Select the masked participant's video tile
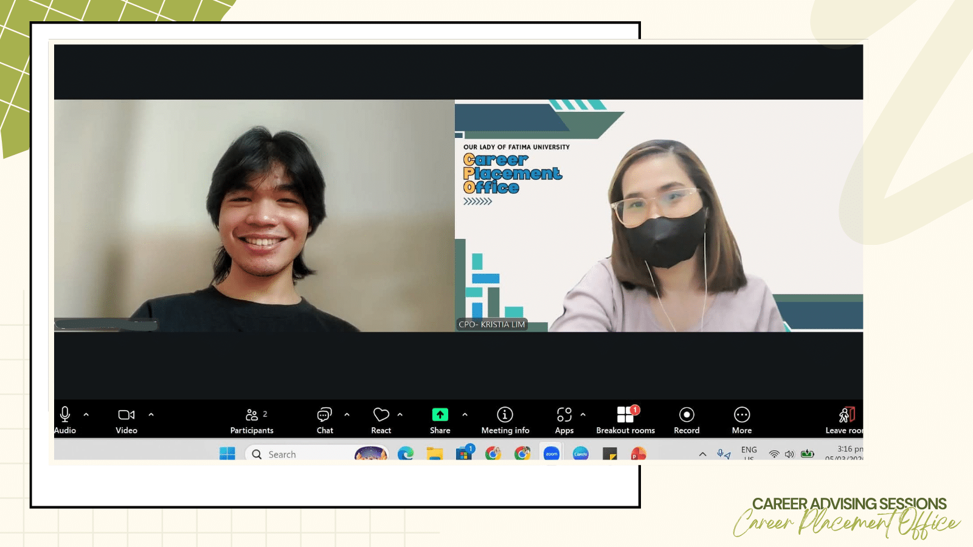Screen dimensions: 973x547 tap(659, 216)
